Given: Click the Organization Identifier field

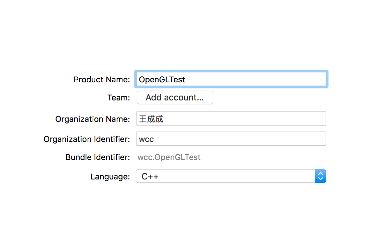Looking at the screenshot, I should [231, 139].
